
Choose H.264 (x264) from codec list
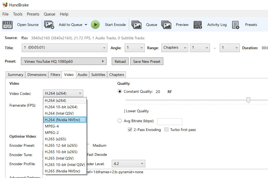pyautogui.click(x=65, y=100)
